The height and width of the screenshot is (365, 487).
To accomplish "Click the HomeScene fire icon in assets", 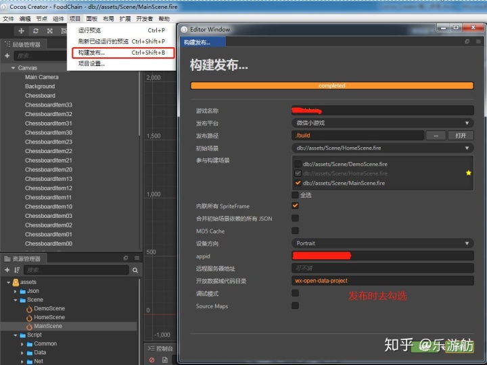I will 29,318.
